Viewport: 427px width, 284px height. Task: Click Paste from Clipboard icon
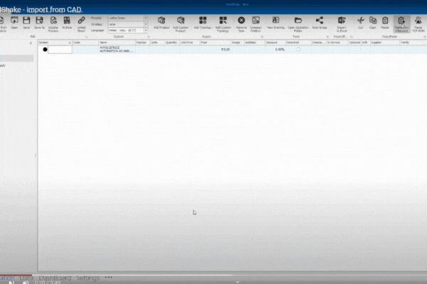(x=401, y=21)
